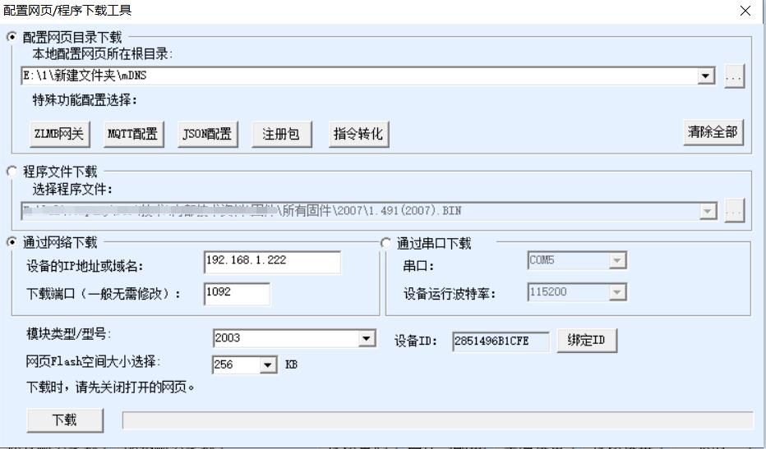This screenshot has width=766, height=449.
Task: Choose 通过网络下载 radio option
Action: point(12,242)
